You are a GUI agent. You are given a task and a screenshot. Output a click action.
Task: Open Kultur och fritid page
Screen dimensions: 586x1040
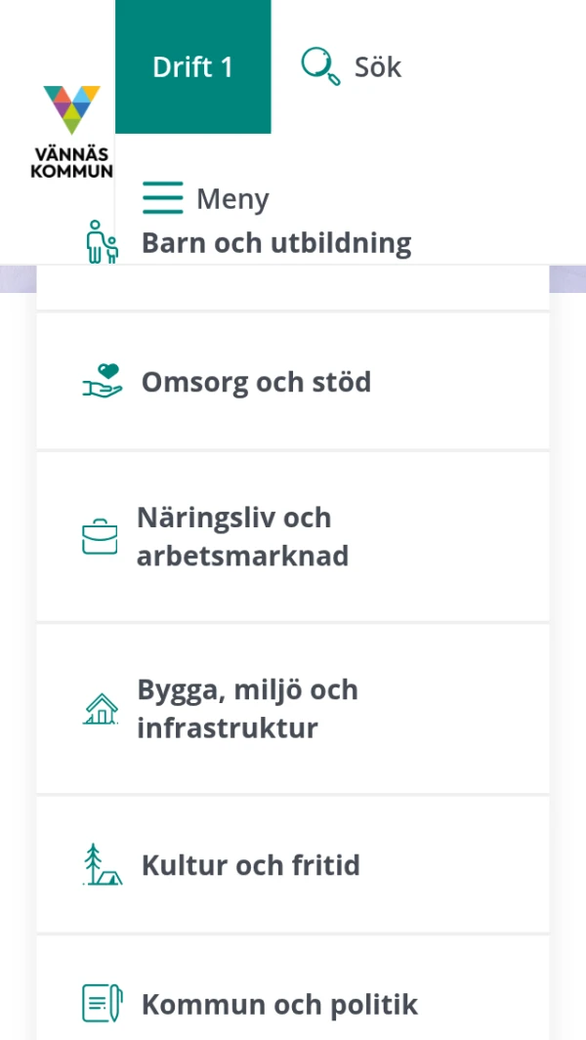(x=251, y=865)
